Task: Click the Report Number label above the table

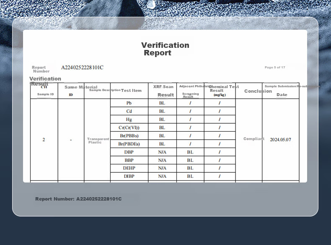Action: click(41, 69)
